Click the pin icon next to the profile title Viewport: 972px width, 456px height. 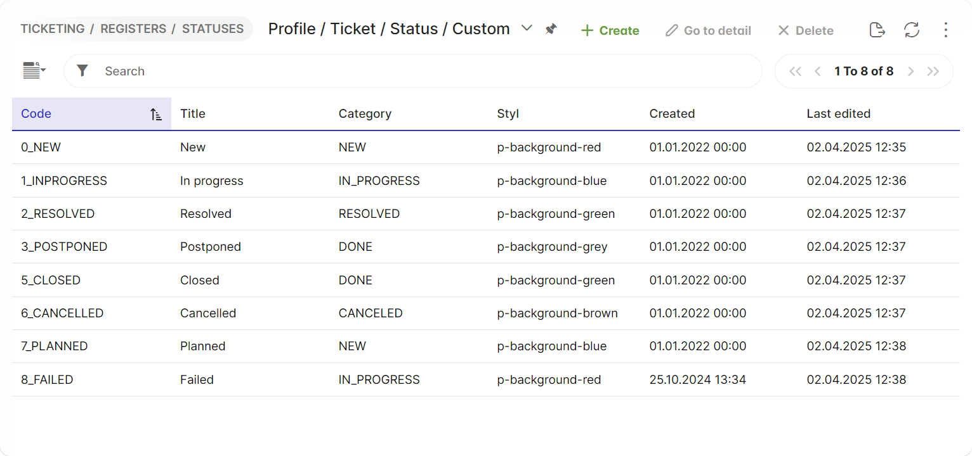tap(551, 28)
